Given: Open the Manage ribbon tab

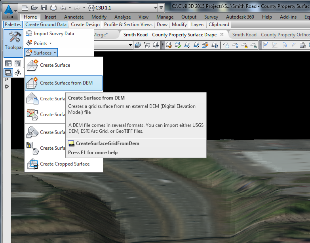Looking at the screenshot, I should pos(165,17).
